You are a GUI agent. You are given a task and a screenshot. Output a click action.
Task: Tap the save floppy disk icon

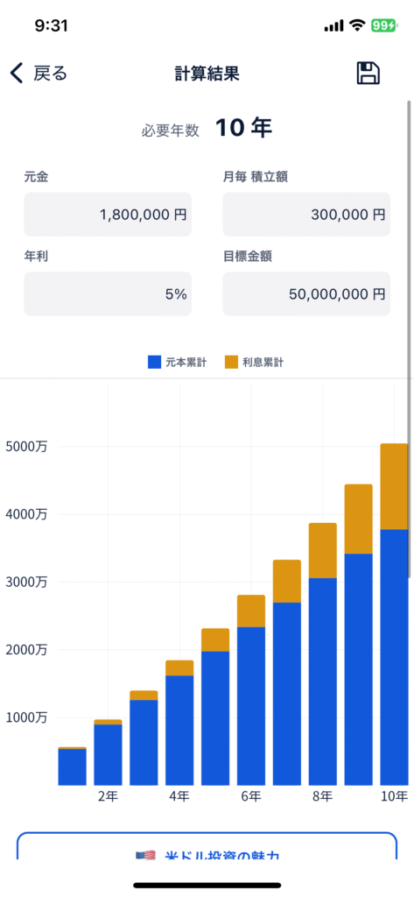coord(368,74)
